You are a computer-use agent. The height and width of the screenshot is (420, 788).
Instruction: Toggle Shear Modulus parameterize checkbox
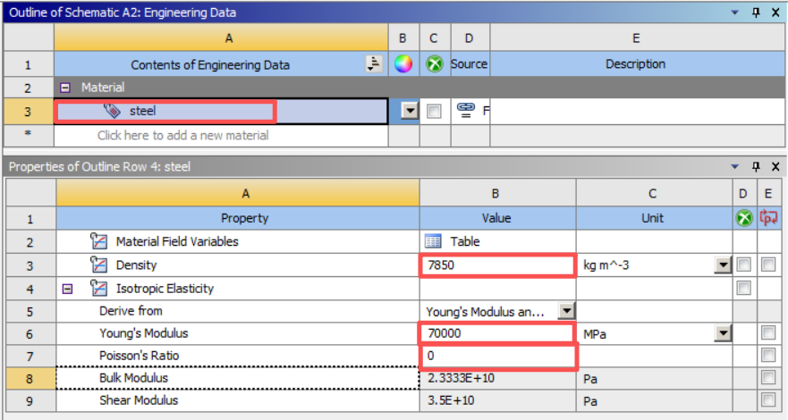(x=768, y=400)
